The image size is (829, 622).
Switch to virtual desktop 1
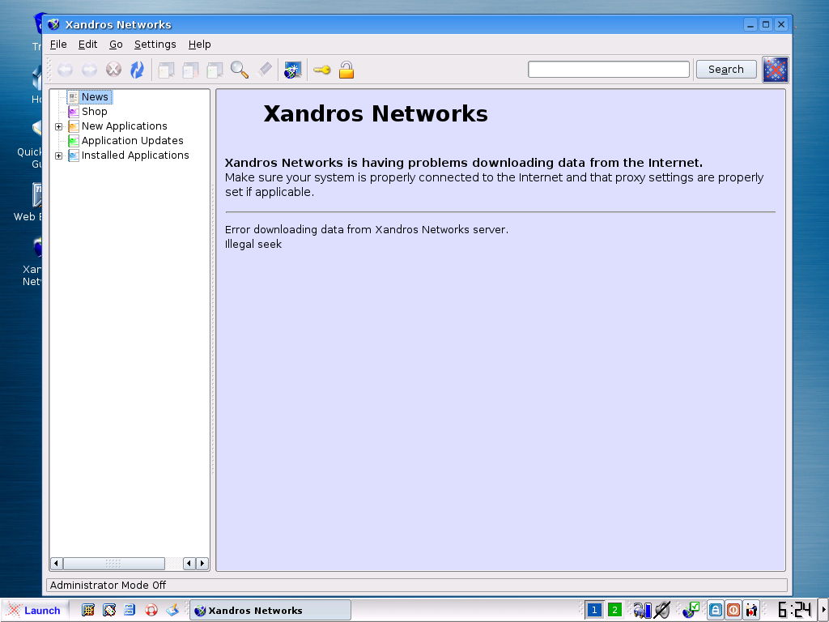[594, 611]
